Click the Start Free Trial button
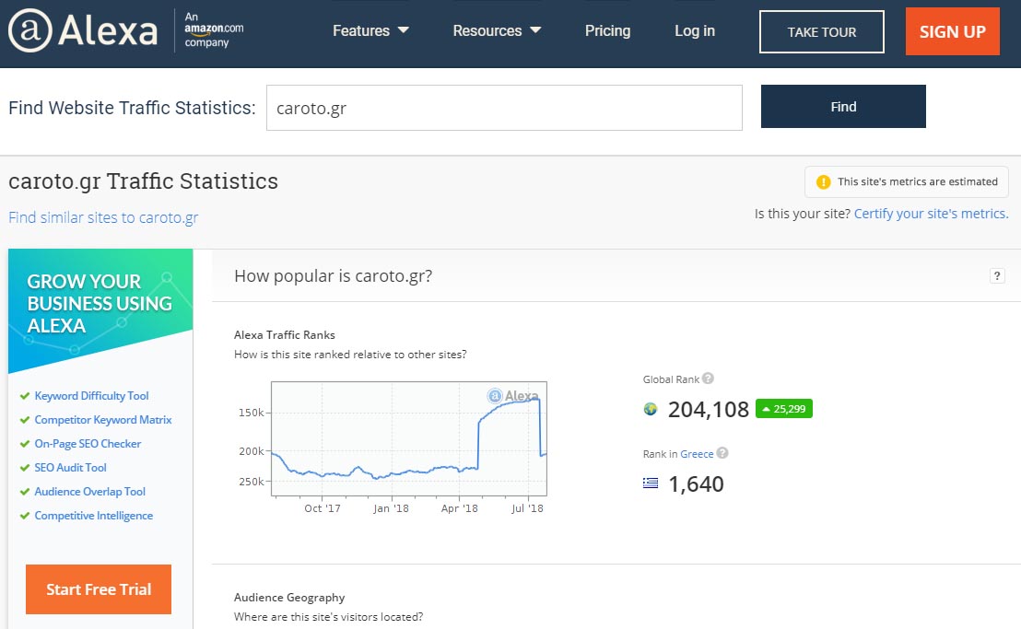Viewport: 1021px width, 629px height. (x=99, y=589)
